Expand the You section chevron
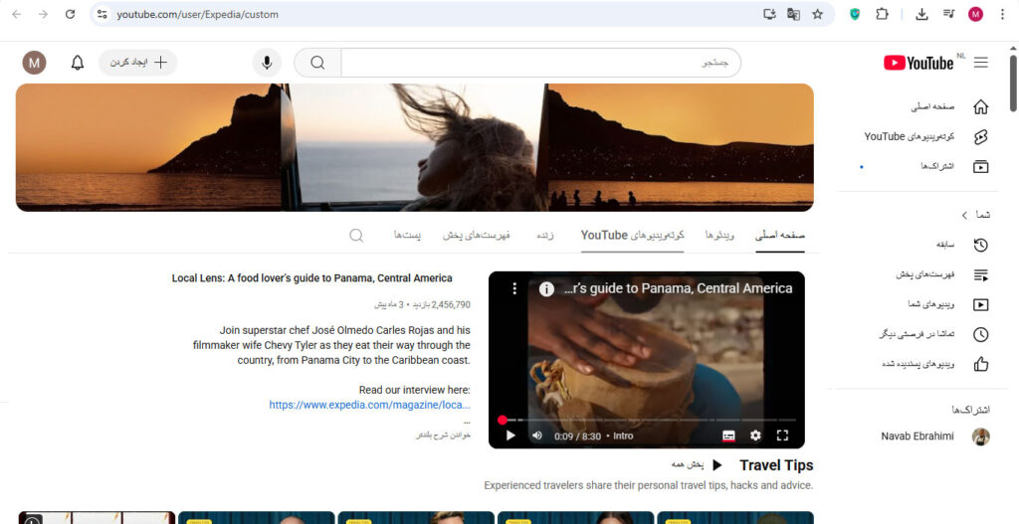The image size is (1019, 524). click(x=964, y=215)
